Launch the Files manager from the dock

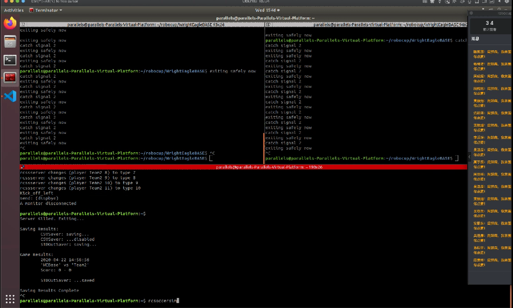(10, 42)
